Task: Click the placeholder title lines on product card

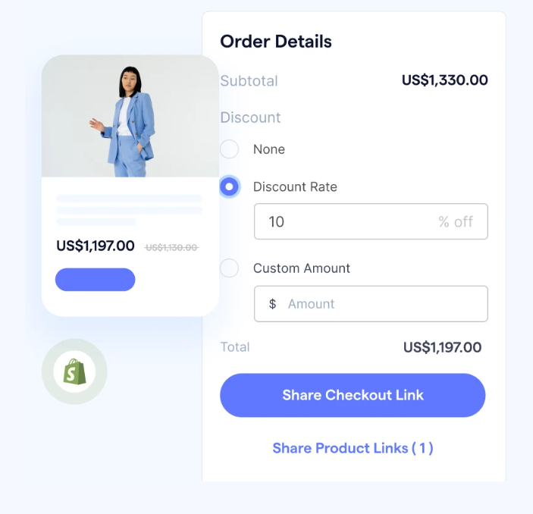Action: coord(129,210)
